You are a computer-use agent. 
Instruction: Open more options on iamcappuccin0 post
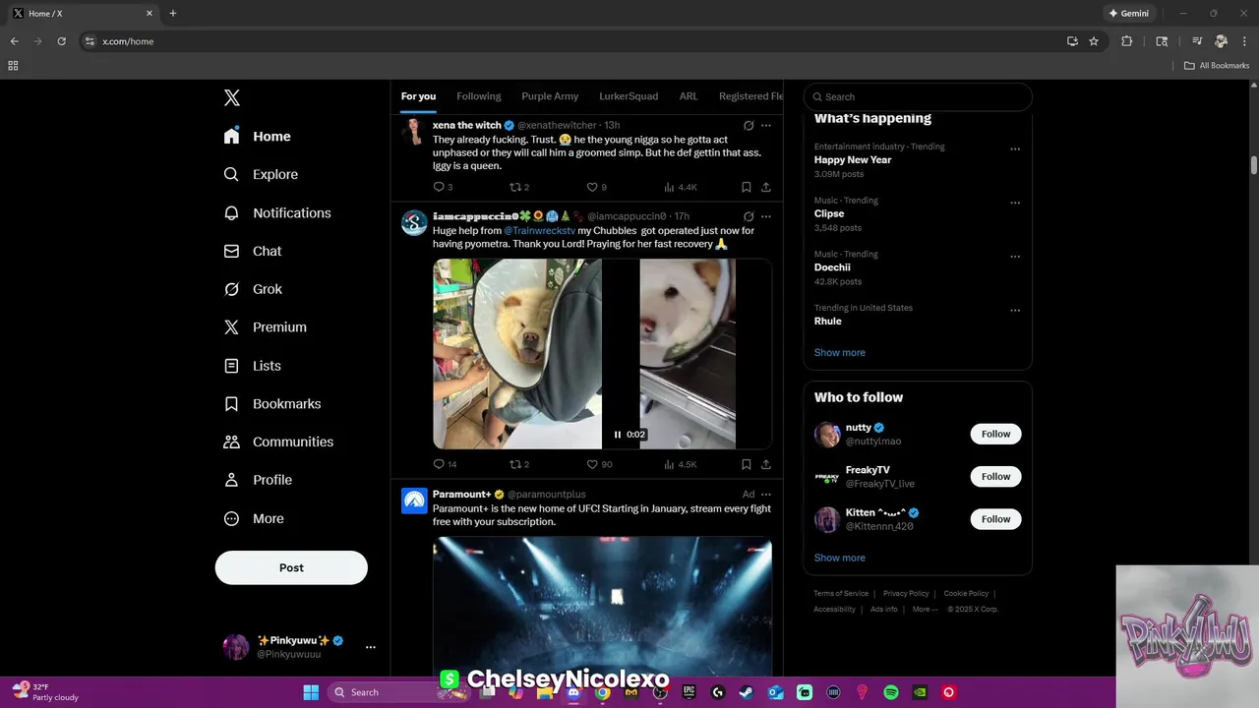766,216
